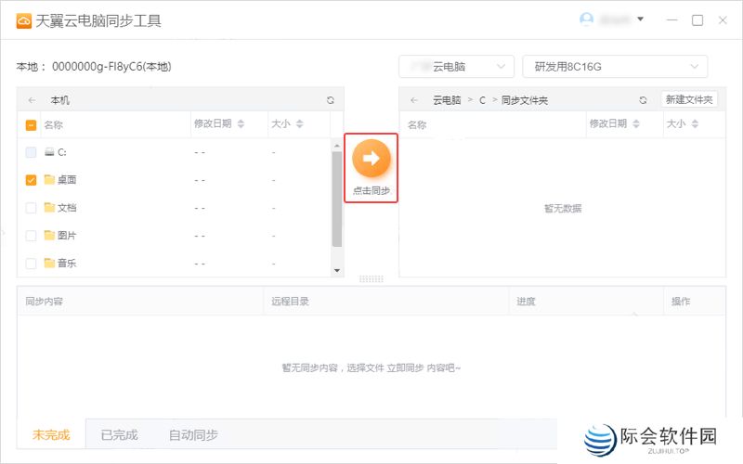Click the 远程目录 column header

point(290,301)
